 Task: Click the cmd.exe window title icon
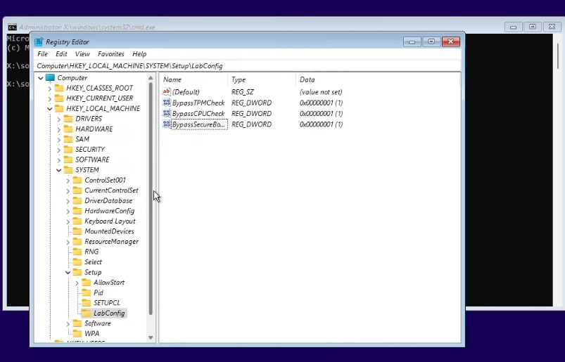click(x=12, y=27)
